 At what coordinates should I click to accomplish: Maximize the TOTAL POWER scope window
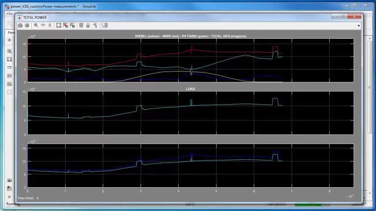[x=343, y=16]
